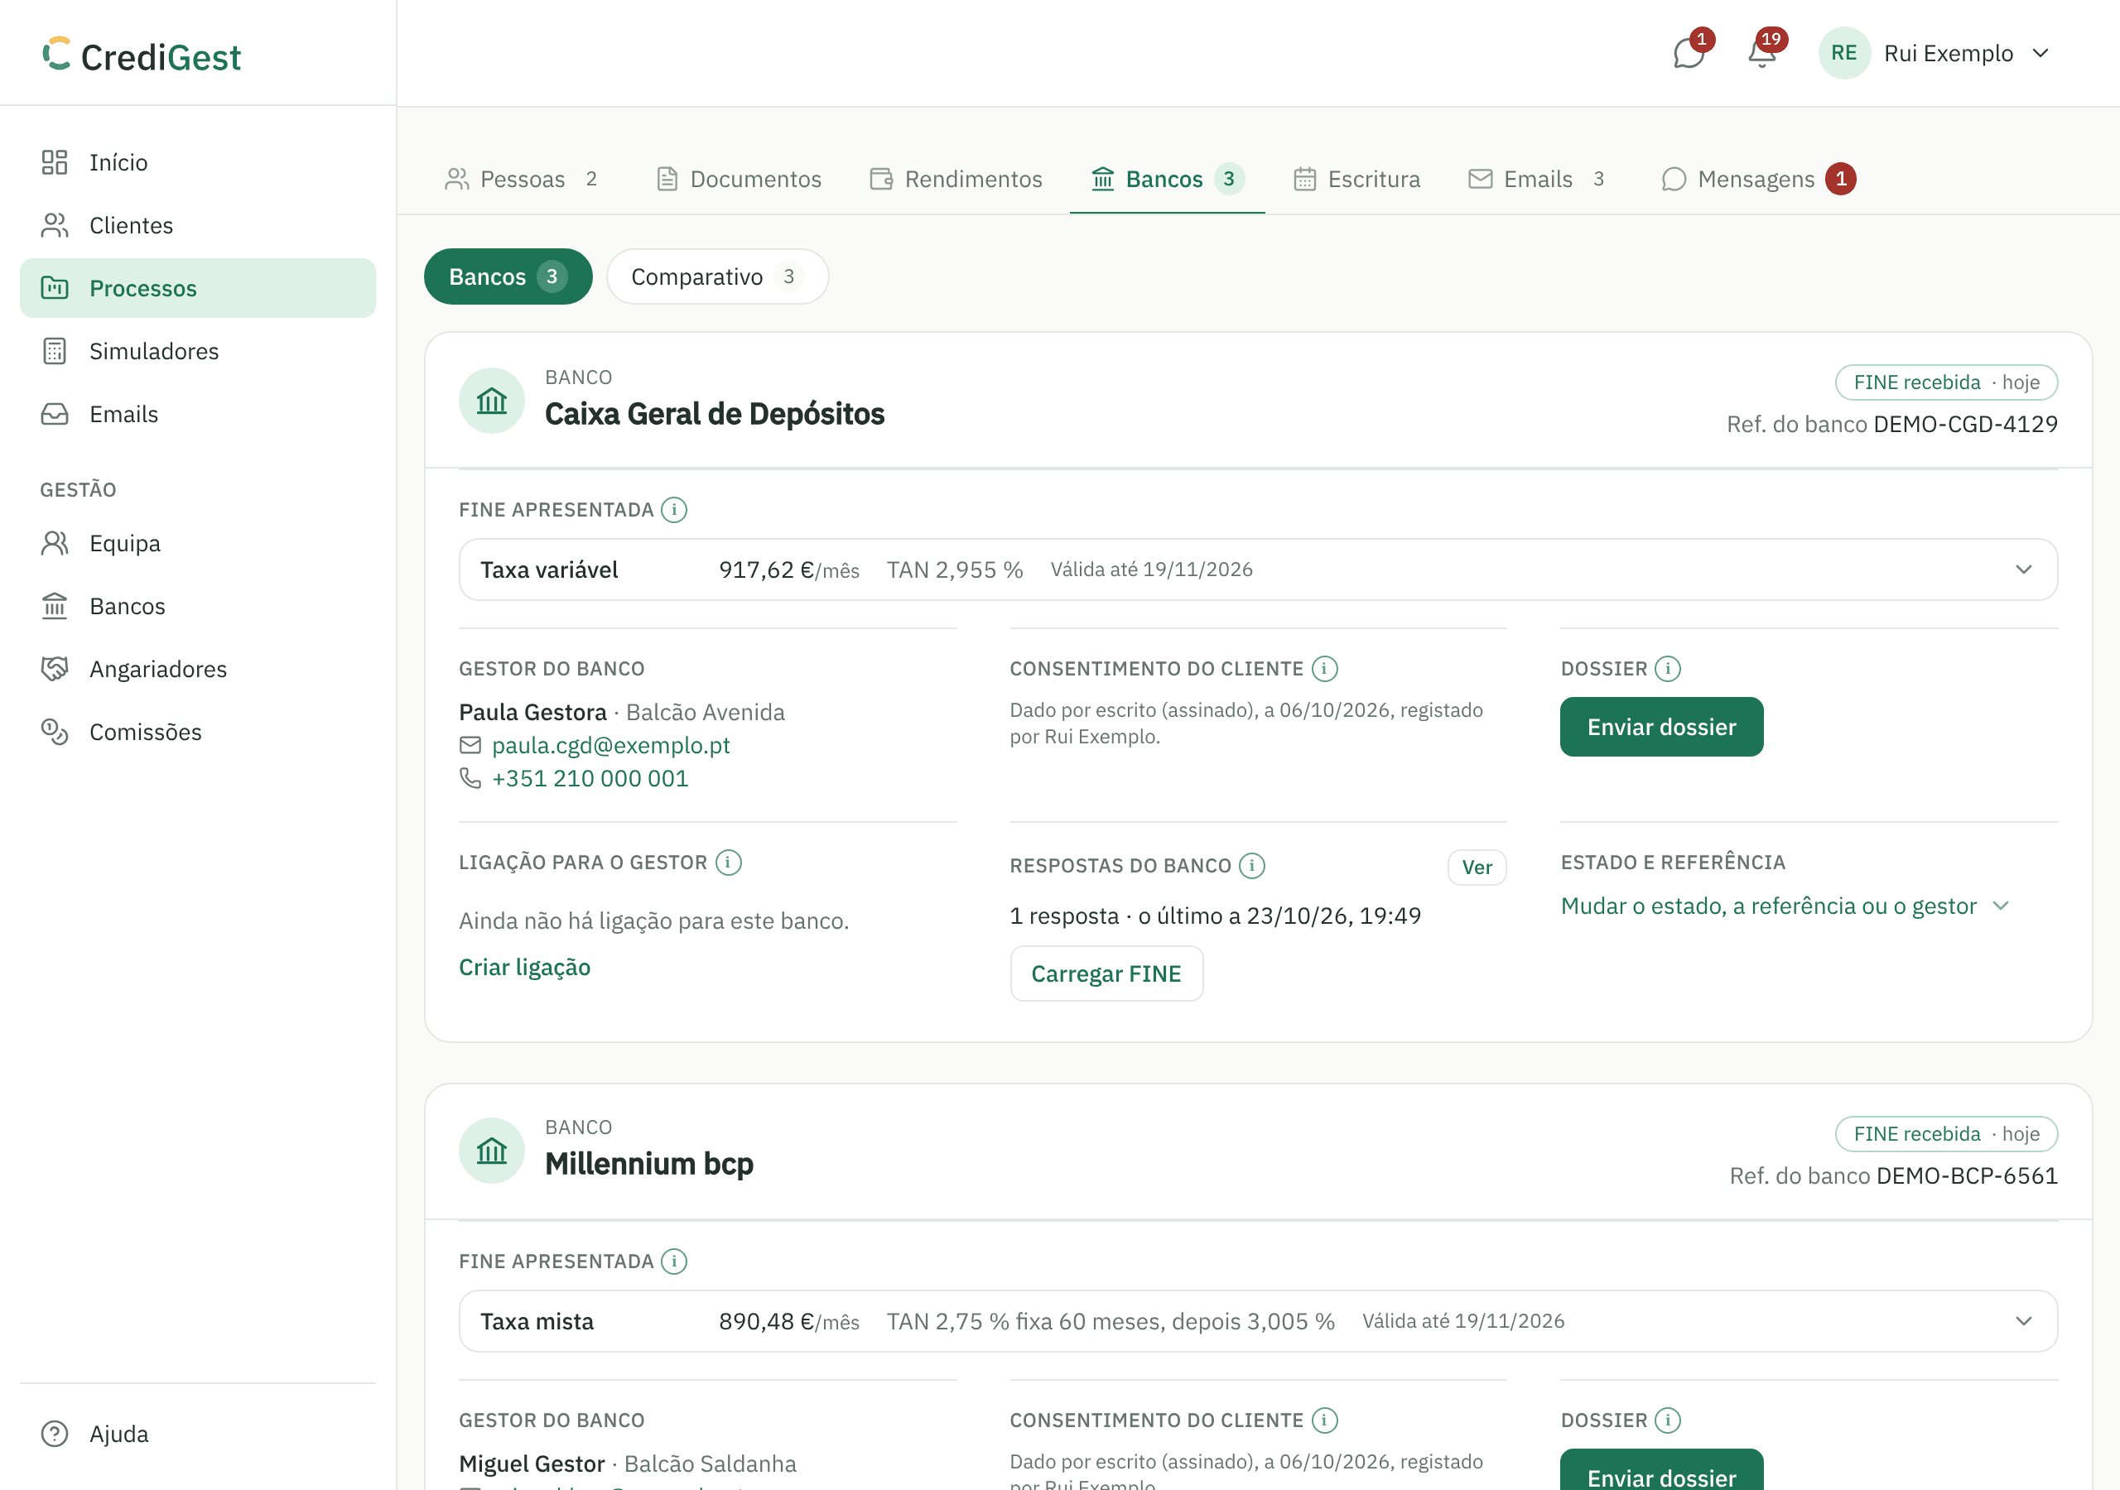Go to Início in the sidebar

click(x=198, y=162)
